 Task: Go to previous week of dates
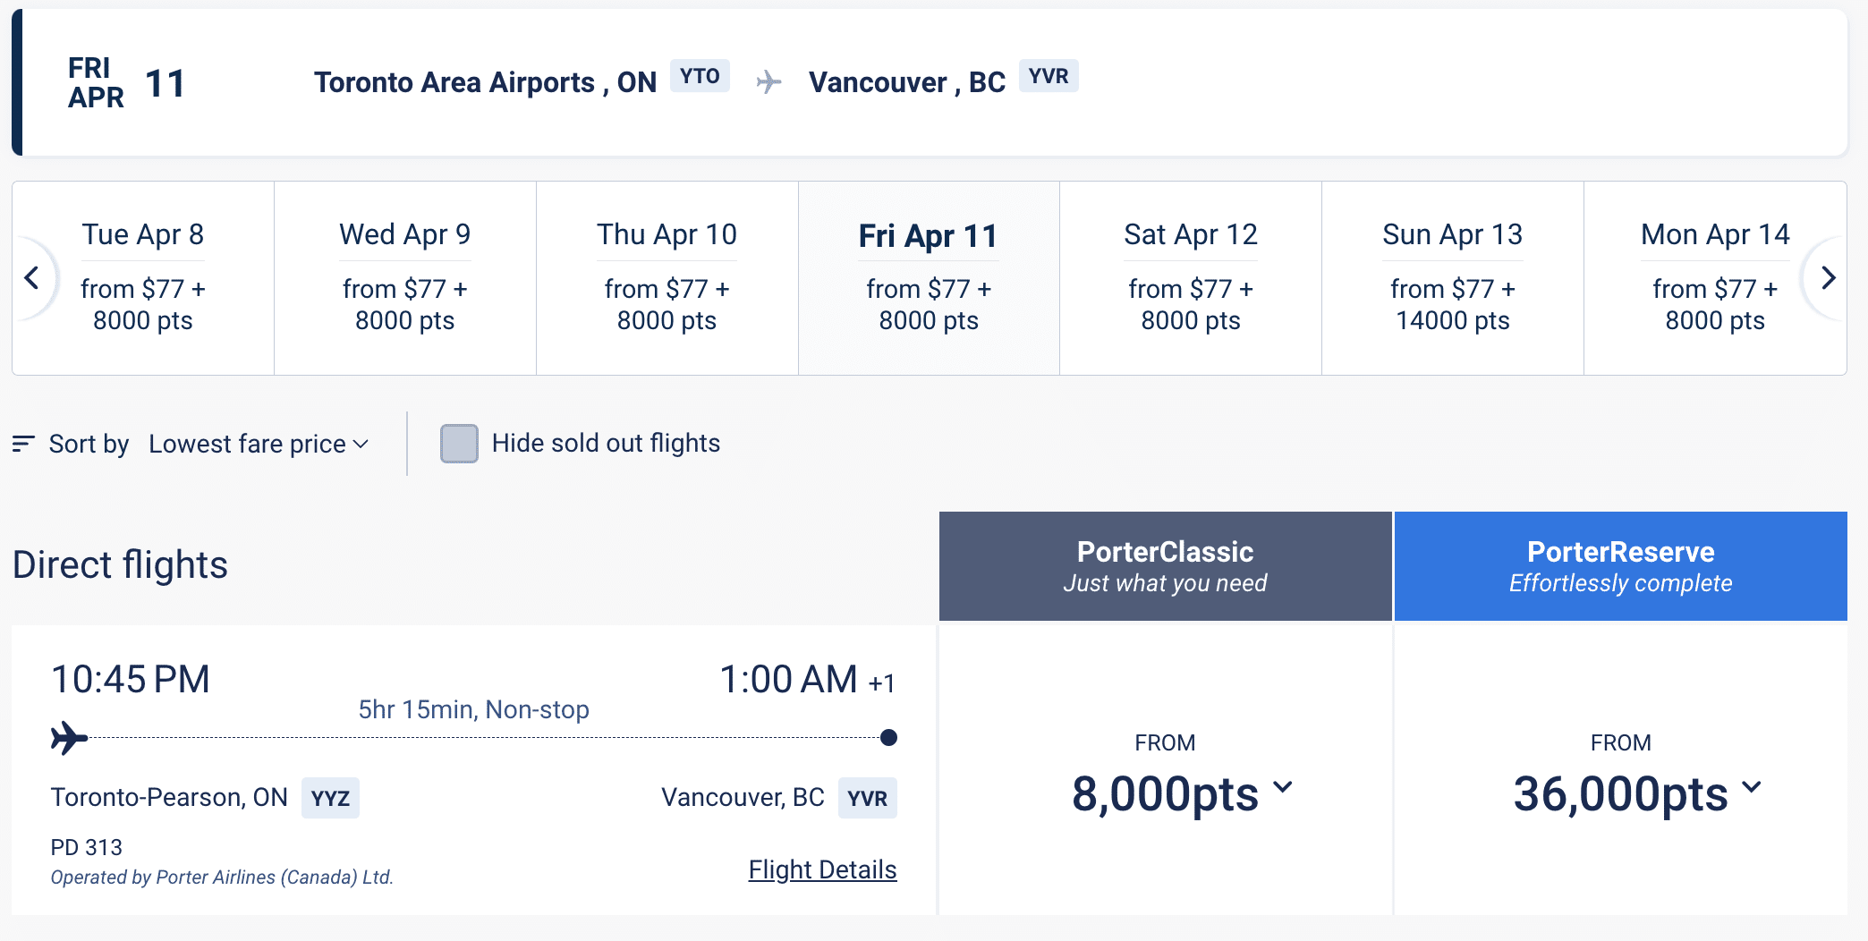[x=32, y=278]
